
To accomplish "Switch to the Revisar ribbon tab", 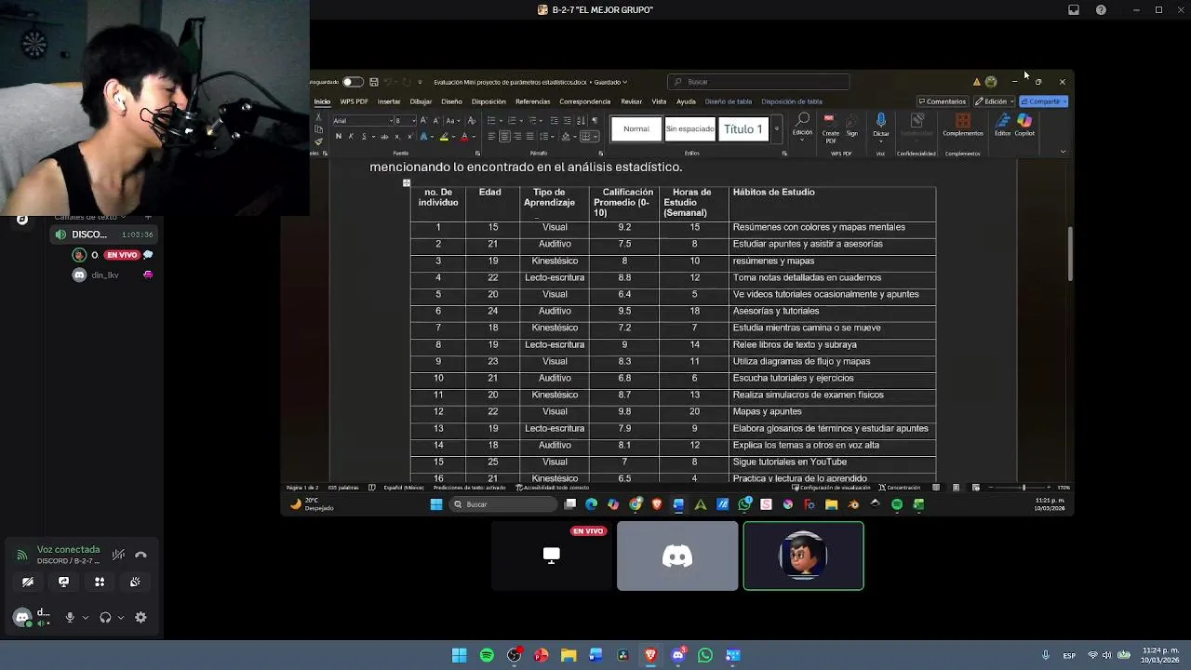I will 631,101.
